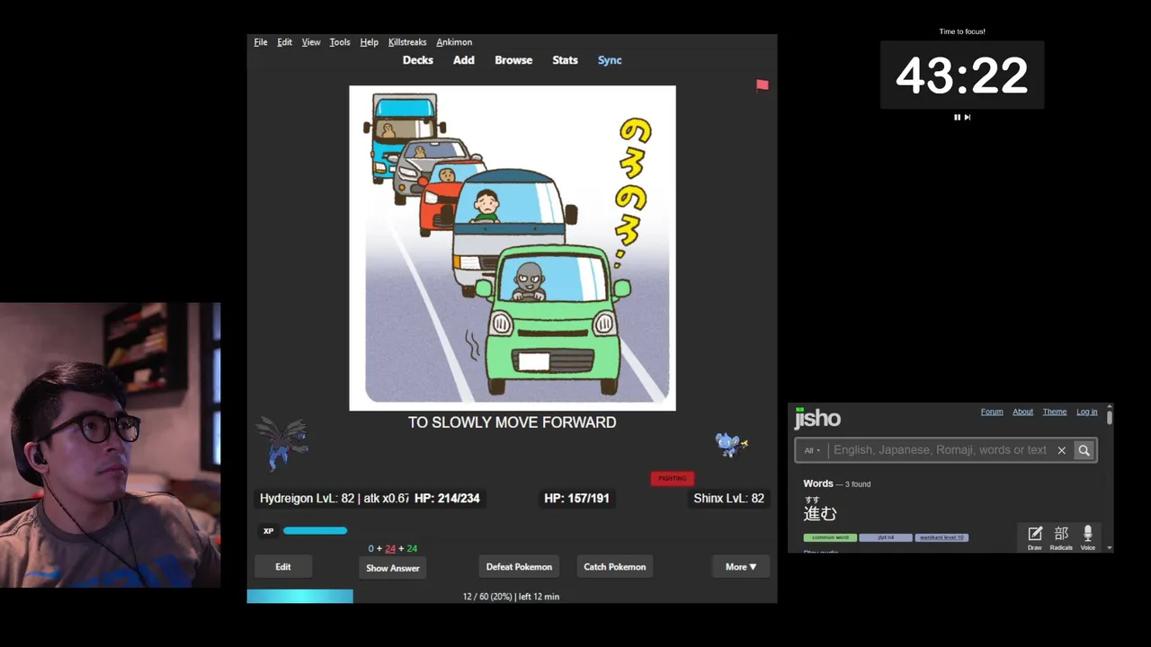Click the Jisho search magnifier button
The height and width of the screenshot is (647, 1151).
[1084, 450]
